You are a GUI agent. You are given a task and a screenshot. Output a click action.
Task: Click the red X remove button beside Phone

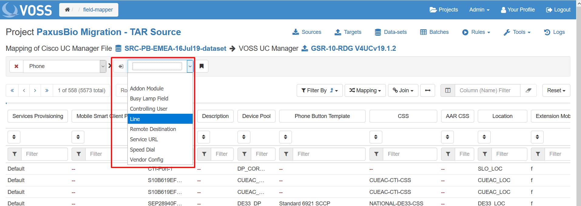16,66
